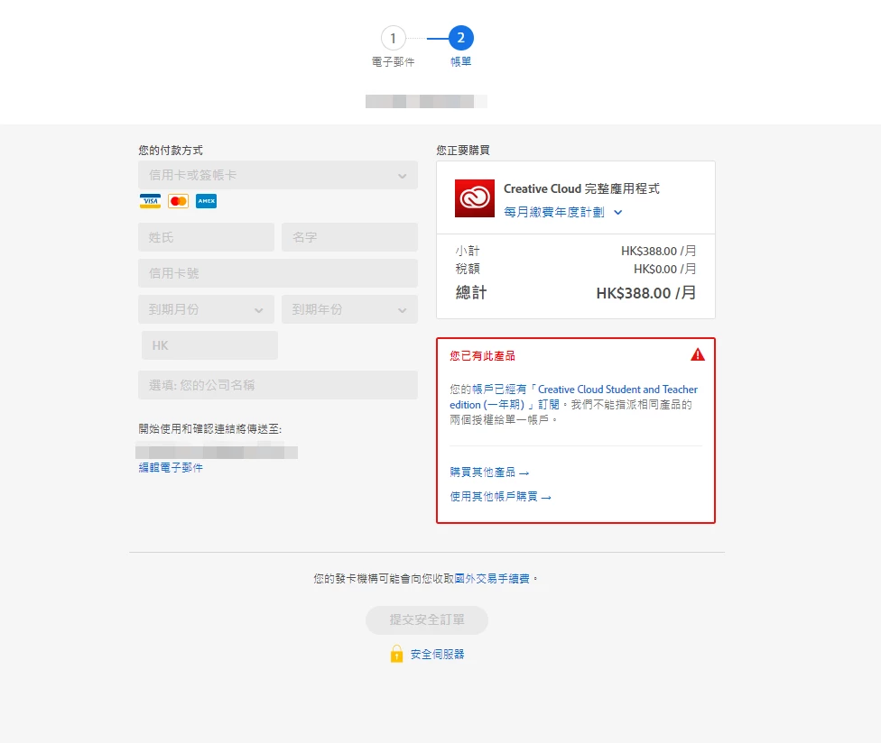Click the Creative Cloud product logo
This screenshot has width=881, height=743.
475,198
